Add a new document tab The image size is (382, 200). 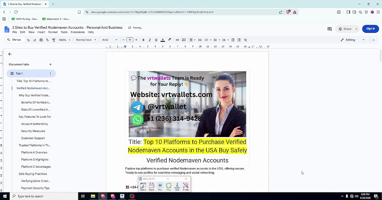click(x=50, y=64)
